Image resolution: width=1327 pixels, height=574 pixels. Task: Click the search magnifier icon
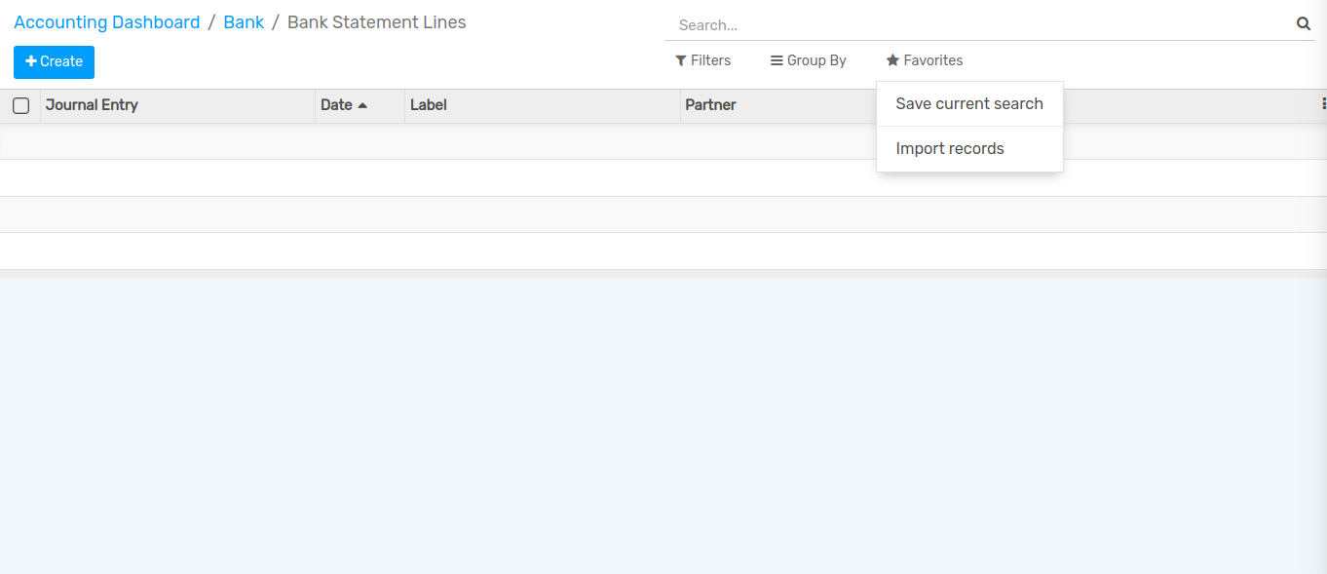pyautogui.click(x=1303, y=24)
